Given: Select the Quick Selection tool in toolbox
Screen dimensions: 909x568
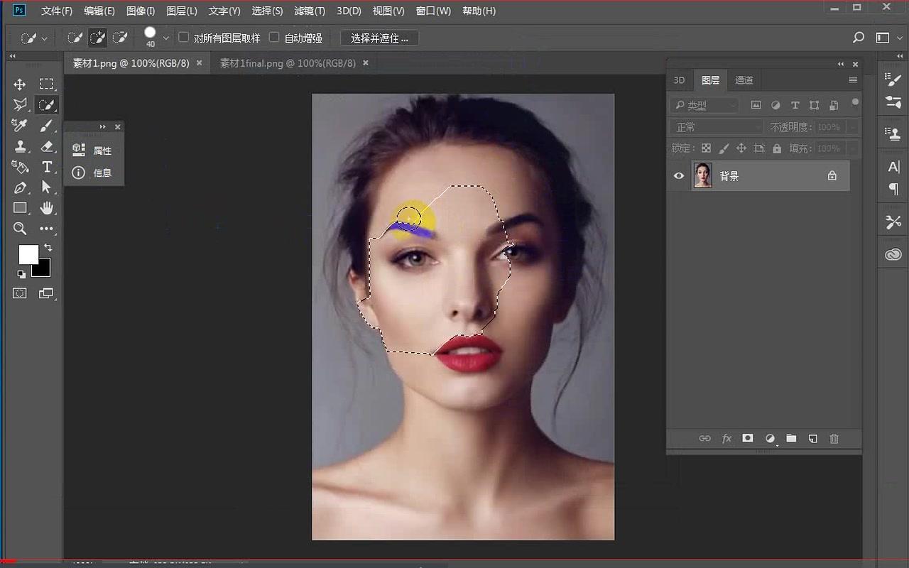Looking at the screenshot, I should [x=46, y=105].
